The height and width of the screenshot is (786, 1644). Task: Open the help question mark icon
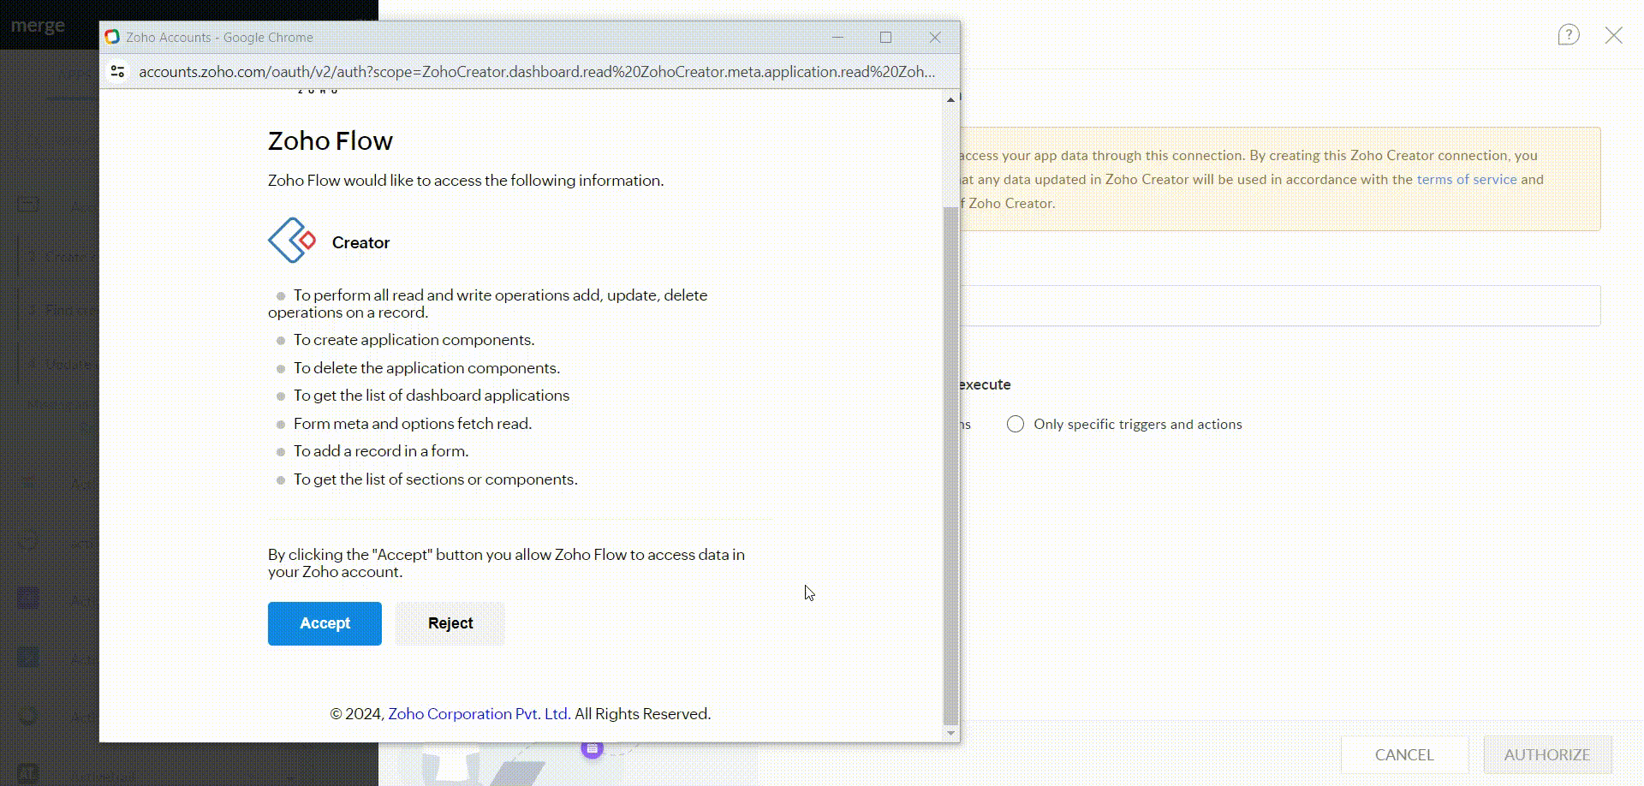(x=1568, y=35)
